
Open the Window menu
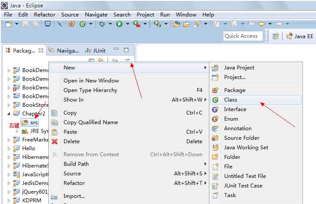click(186, 15)
